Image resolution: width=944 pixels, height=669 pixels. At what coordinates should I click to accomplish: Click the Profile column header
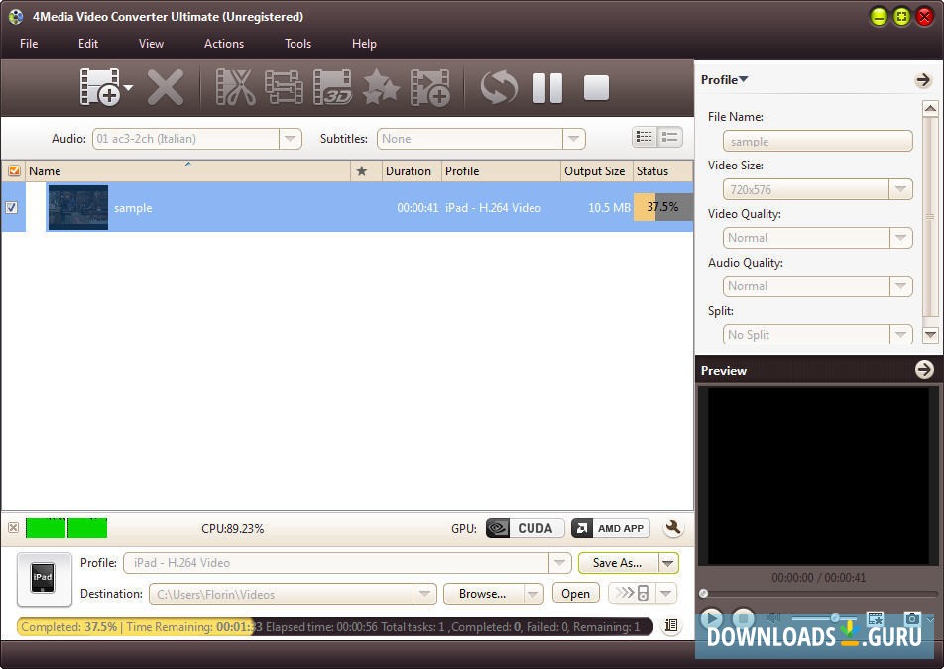click(501, 170)
